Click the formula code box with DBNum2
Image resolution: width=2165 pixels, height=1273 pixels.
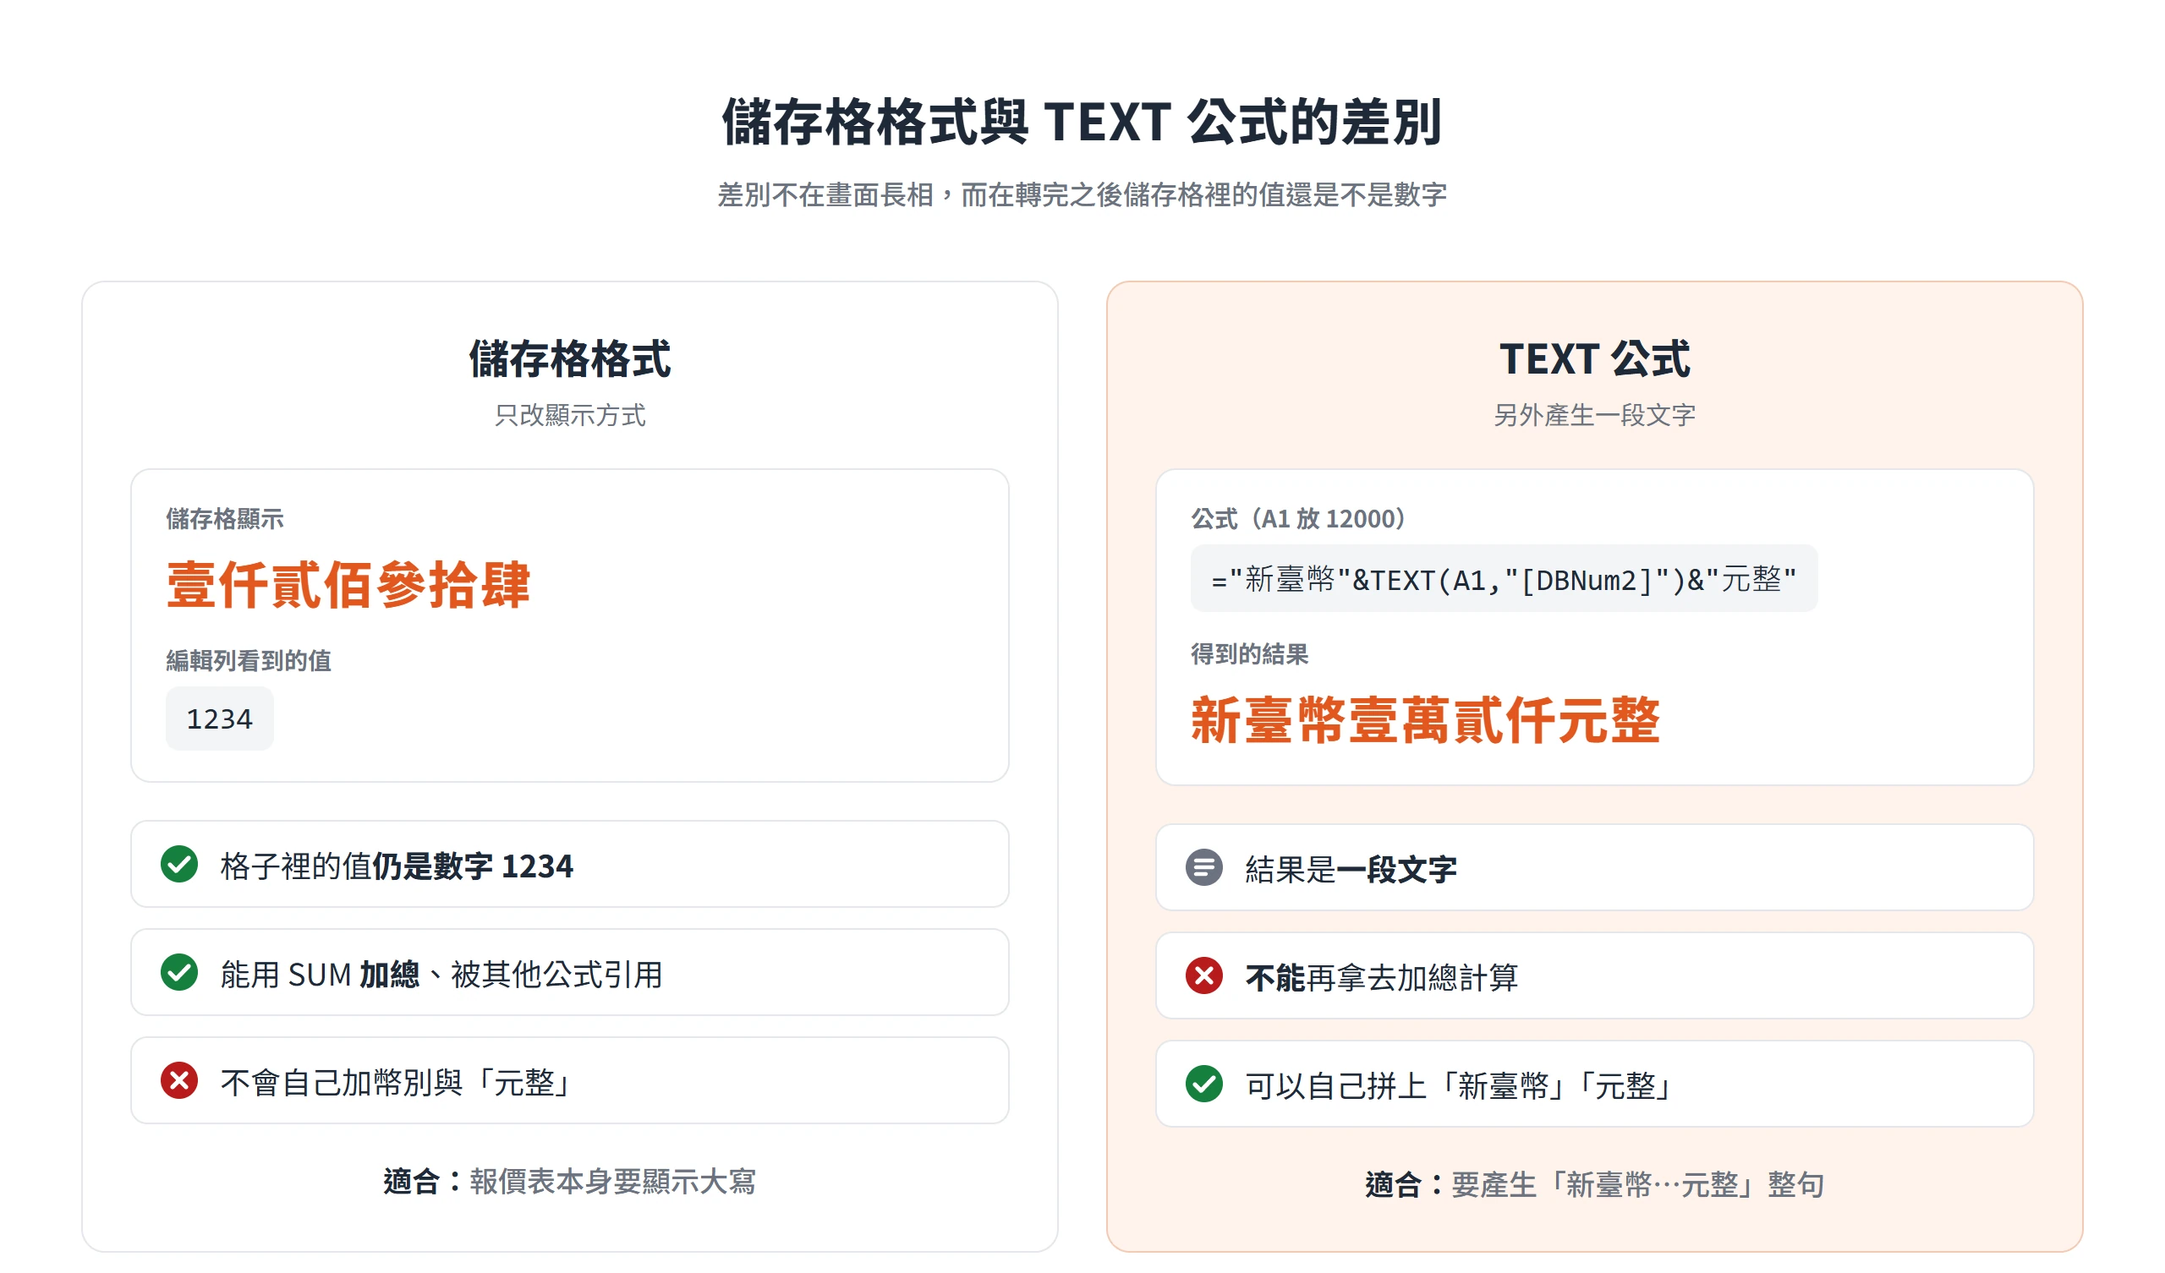[1505, 579]
